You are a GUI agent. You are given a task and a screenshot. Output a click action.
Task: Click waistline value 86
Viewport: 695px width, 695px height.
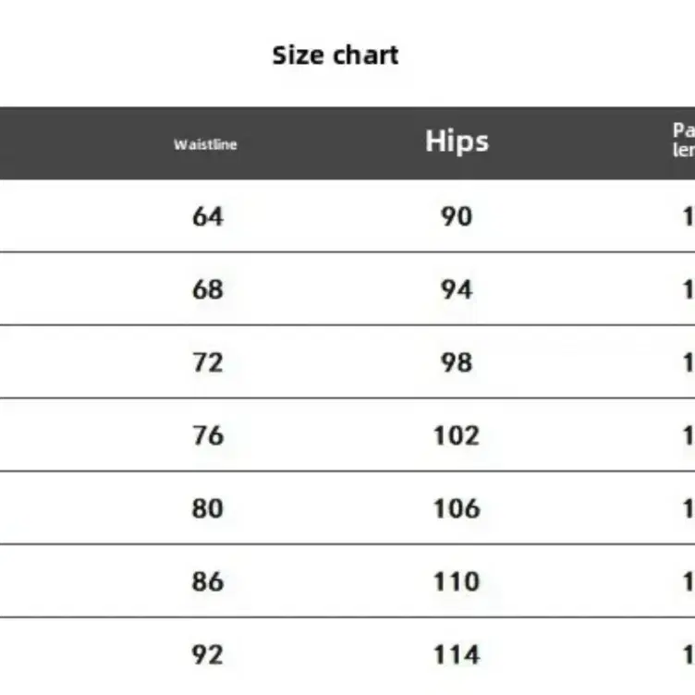[x=207, y=581]
